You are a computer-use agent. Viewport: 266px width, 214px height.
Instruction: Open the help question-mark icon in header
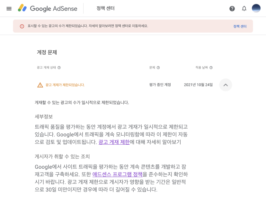pos(232,8)
